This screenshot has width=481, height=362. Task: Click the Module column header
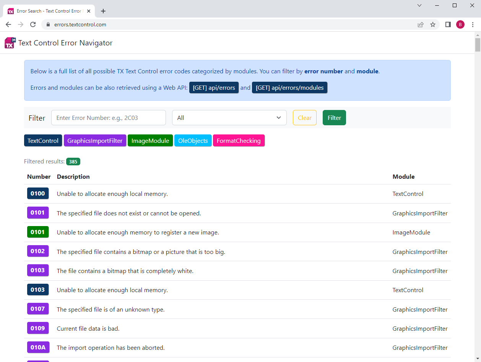point(404,176)
